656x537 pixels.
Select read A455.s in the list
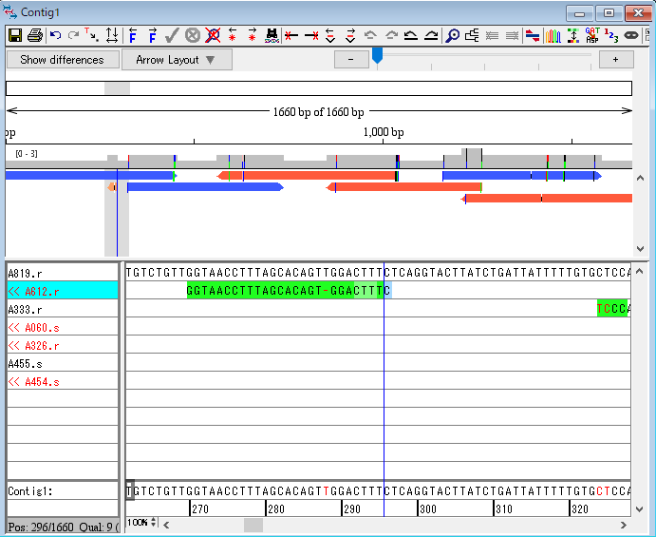click(x=63, y=363)
